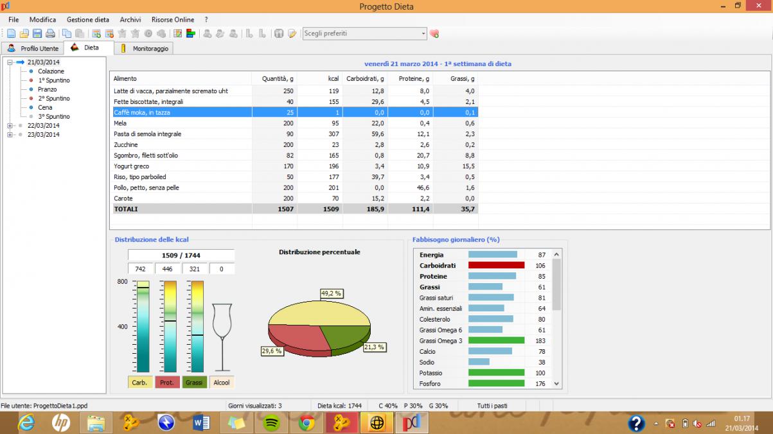Viewport: 773px width, 434px height.
Task: Save the diet with the floppy icon
Action: pos(37,33)
